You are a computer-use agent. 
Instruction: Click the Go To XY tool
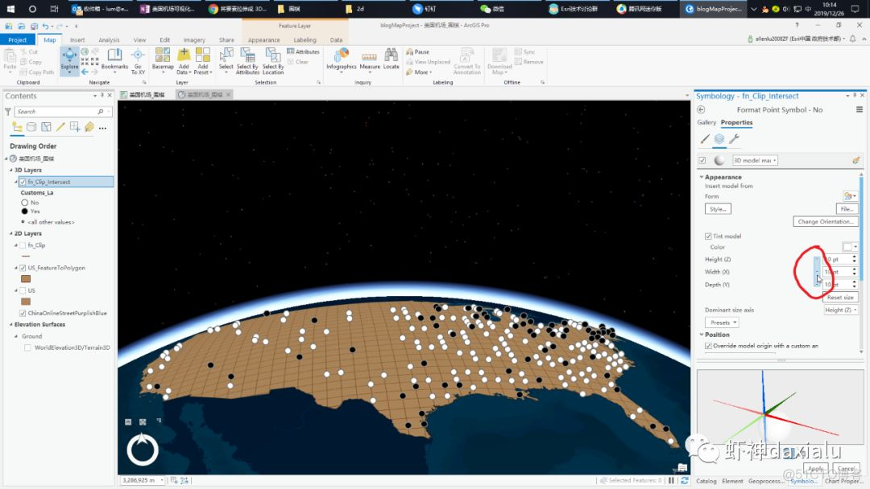(x=137, y=56)
